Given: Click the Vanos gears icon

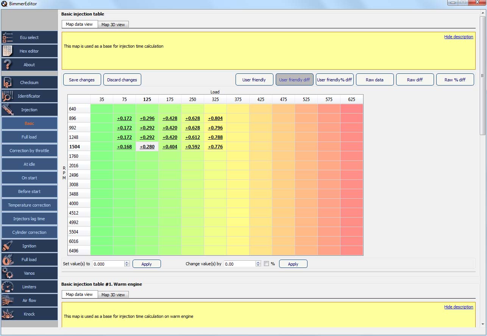Looking at the screenshot, I should [x=8, y=273].
